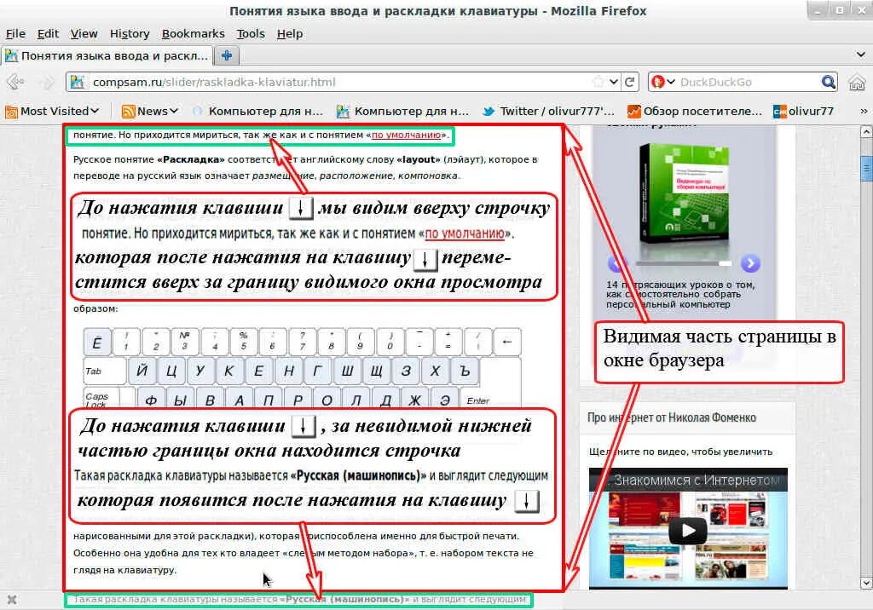This screenshot has width=873, height=610.
Task: Click scrollbar up arrow
Action: (866, 132)
